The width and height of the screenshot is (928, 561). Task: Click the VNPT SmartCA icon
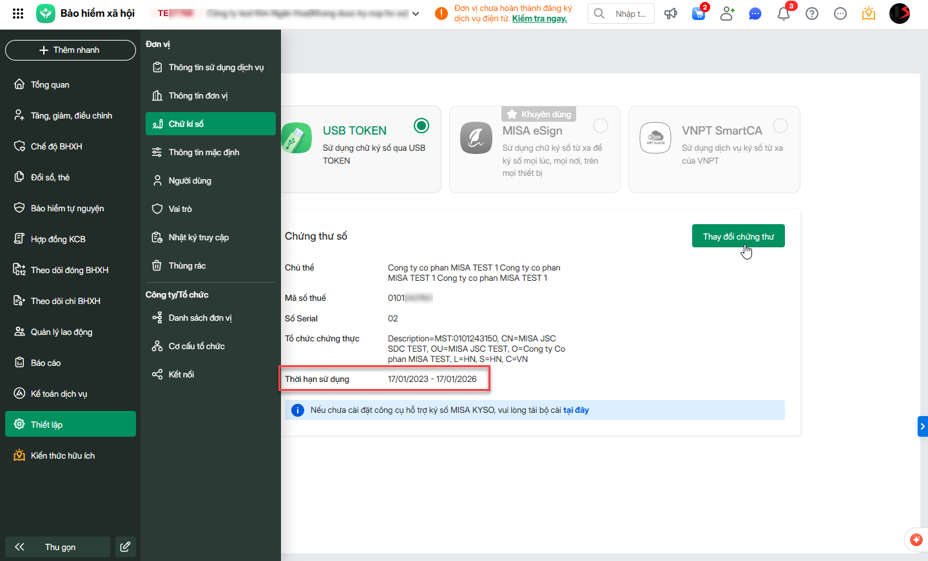[x=655, y=138]
